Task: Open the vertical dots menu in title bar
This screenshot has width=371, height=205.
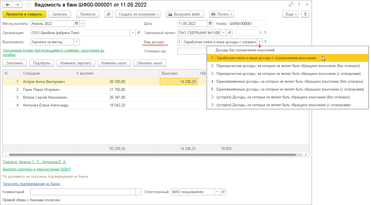Action: [x=299, y=5]
